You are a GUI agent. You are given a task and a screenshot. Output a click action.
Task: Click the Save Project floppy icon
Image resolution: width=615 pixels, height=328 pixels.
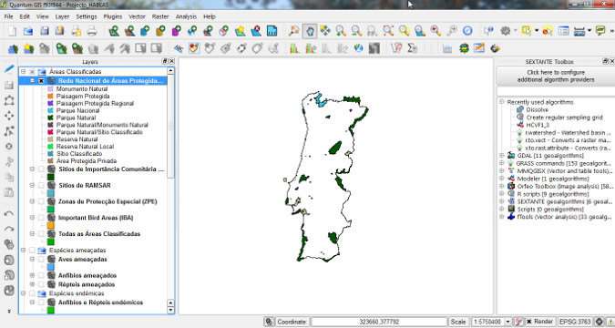tap(45, 31)
